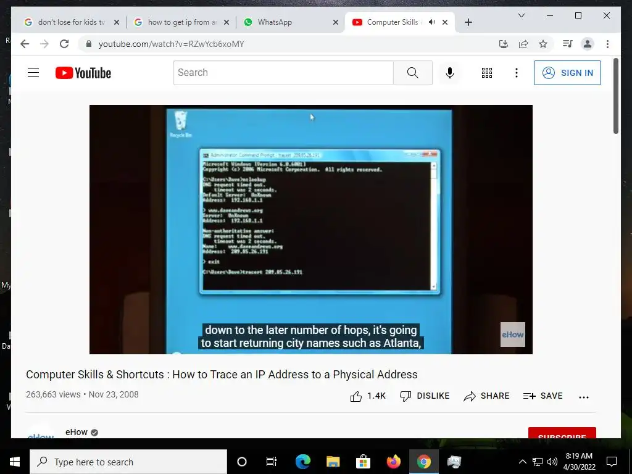Click the eHow watermark in video

[x=513, y=334]
